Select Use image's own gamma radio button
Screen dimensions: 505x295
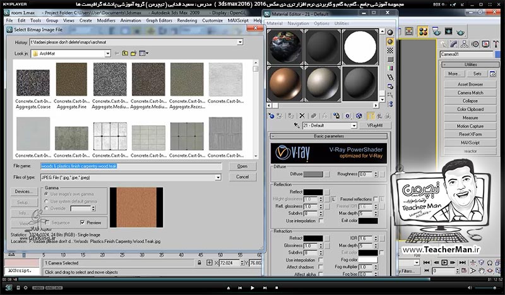point(46,194)
